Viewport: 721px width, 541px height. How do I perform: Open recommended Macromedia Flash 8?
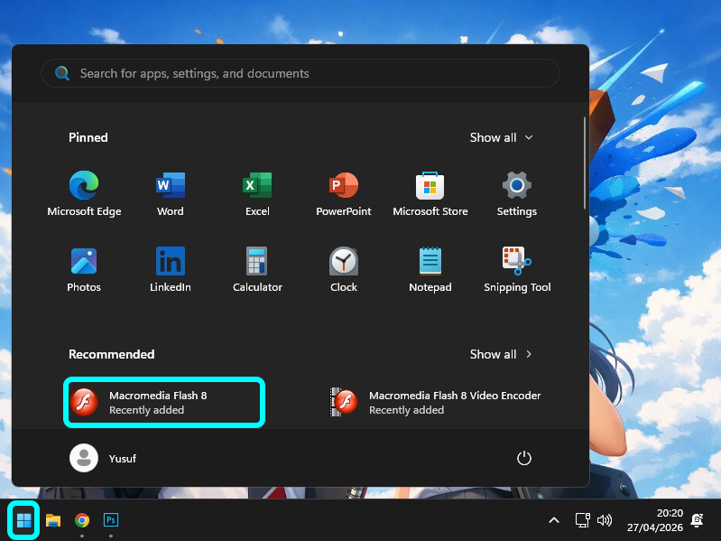[x=164, y=402]
